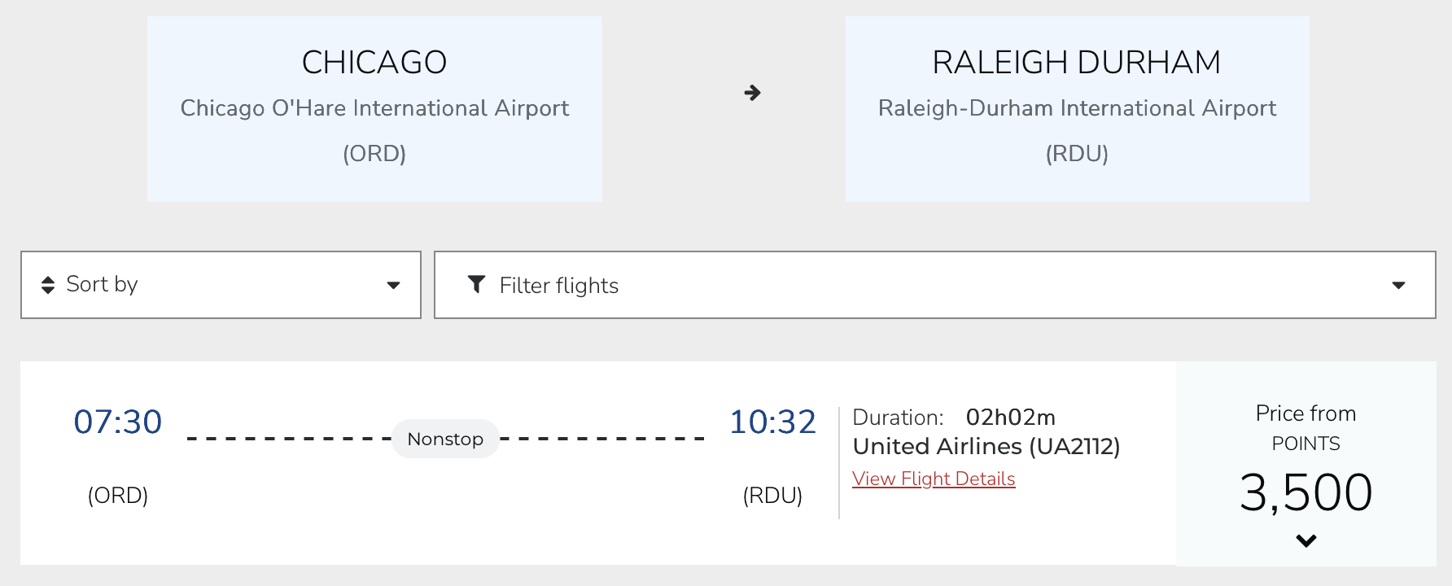Open the Filter flights dropdown
Image resolution: width=1452 pixels, height=586 pixels.
click(934, 284)
